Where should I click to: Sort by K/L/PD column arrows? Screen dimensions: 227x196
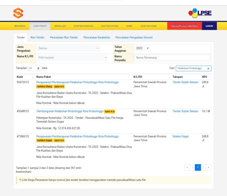coord(169,77)
